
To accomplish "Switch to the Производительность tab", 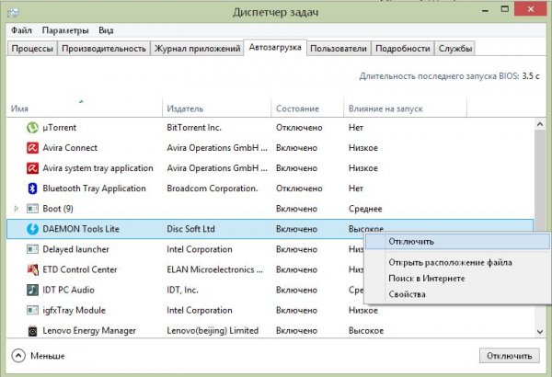I will tap(104, 48).
